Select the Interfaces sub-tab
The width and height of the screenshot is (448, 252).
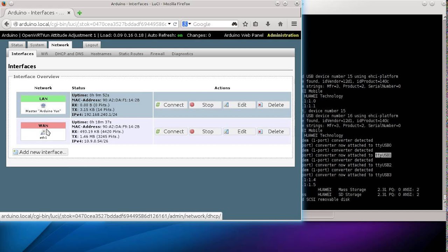22,54
